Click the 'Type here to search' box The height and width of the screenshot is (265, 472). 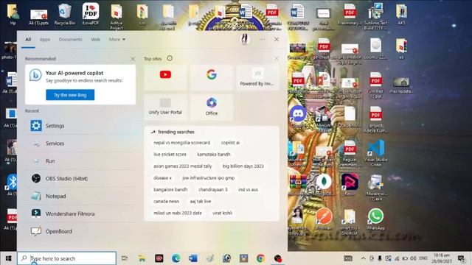tap(67, 258)
